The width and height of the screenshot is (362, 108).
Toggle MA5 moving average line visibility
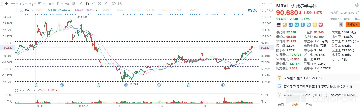pos(38,10)
